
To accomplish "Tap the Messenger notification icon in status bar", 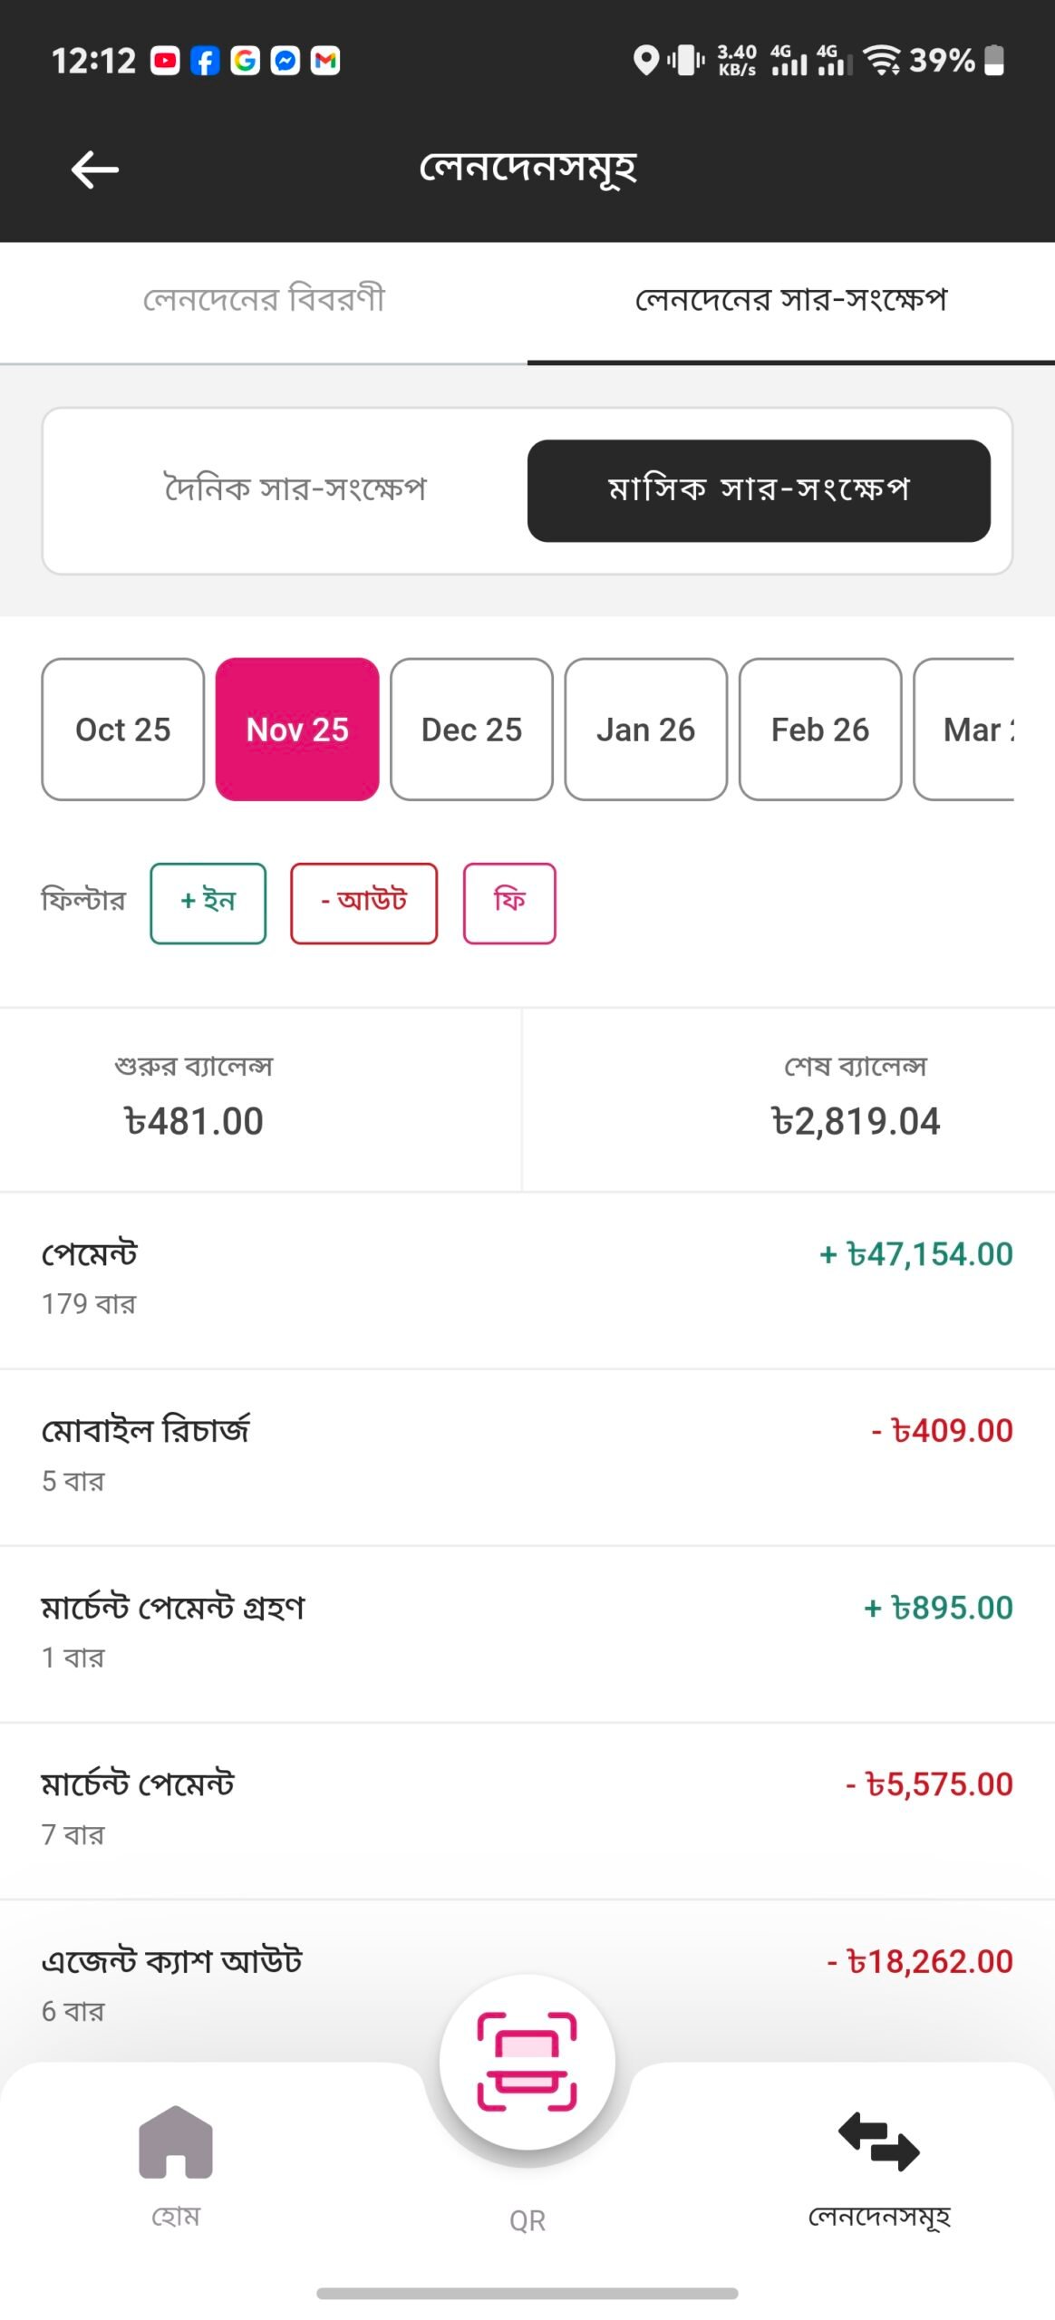I will (x=285, y=61).
